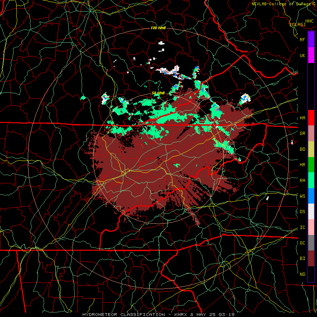Image resolution: width=317 pixels, height=317 pixels.
Task: Click the BD legend label
Action: (x=302, y=149)
